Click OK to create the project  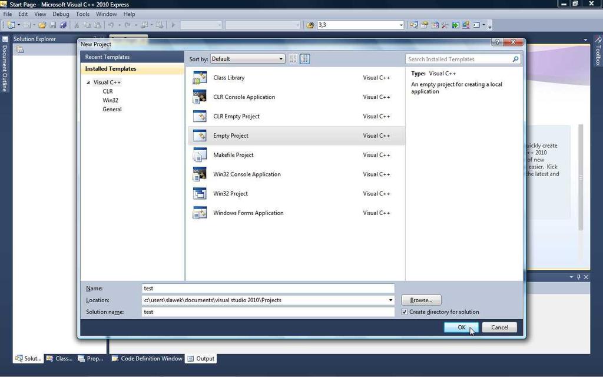point(461,328)
